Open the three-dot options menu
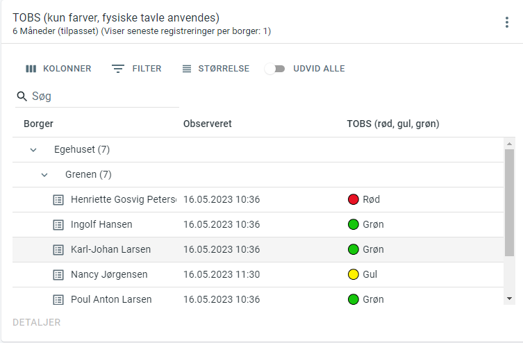523x343 pixels. 507,22
